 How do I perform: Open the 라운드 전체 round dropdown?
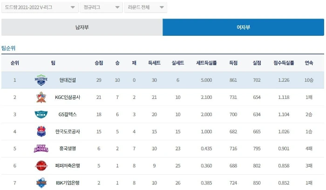pyautogui.click(x=145, y=7)
